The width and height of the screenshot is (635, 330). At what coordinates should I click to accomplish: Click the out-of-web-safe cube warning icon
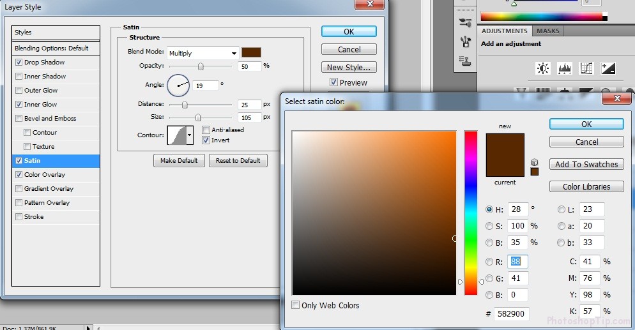click(x=535, y=162)
